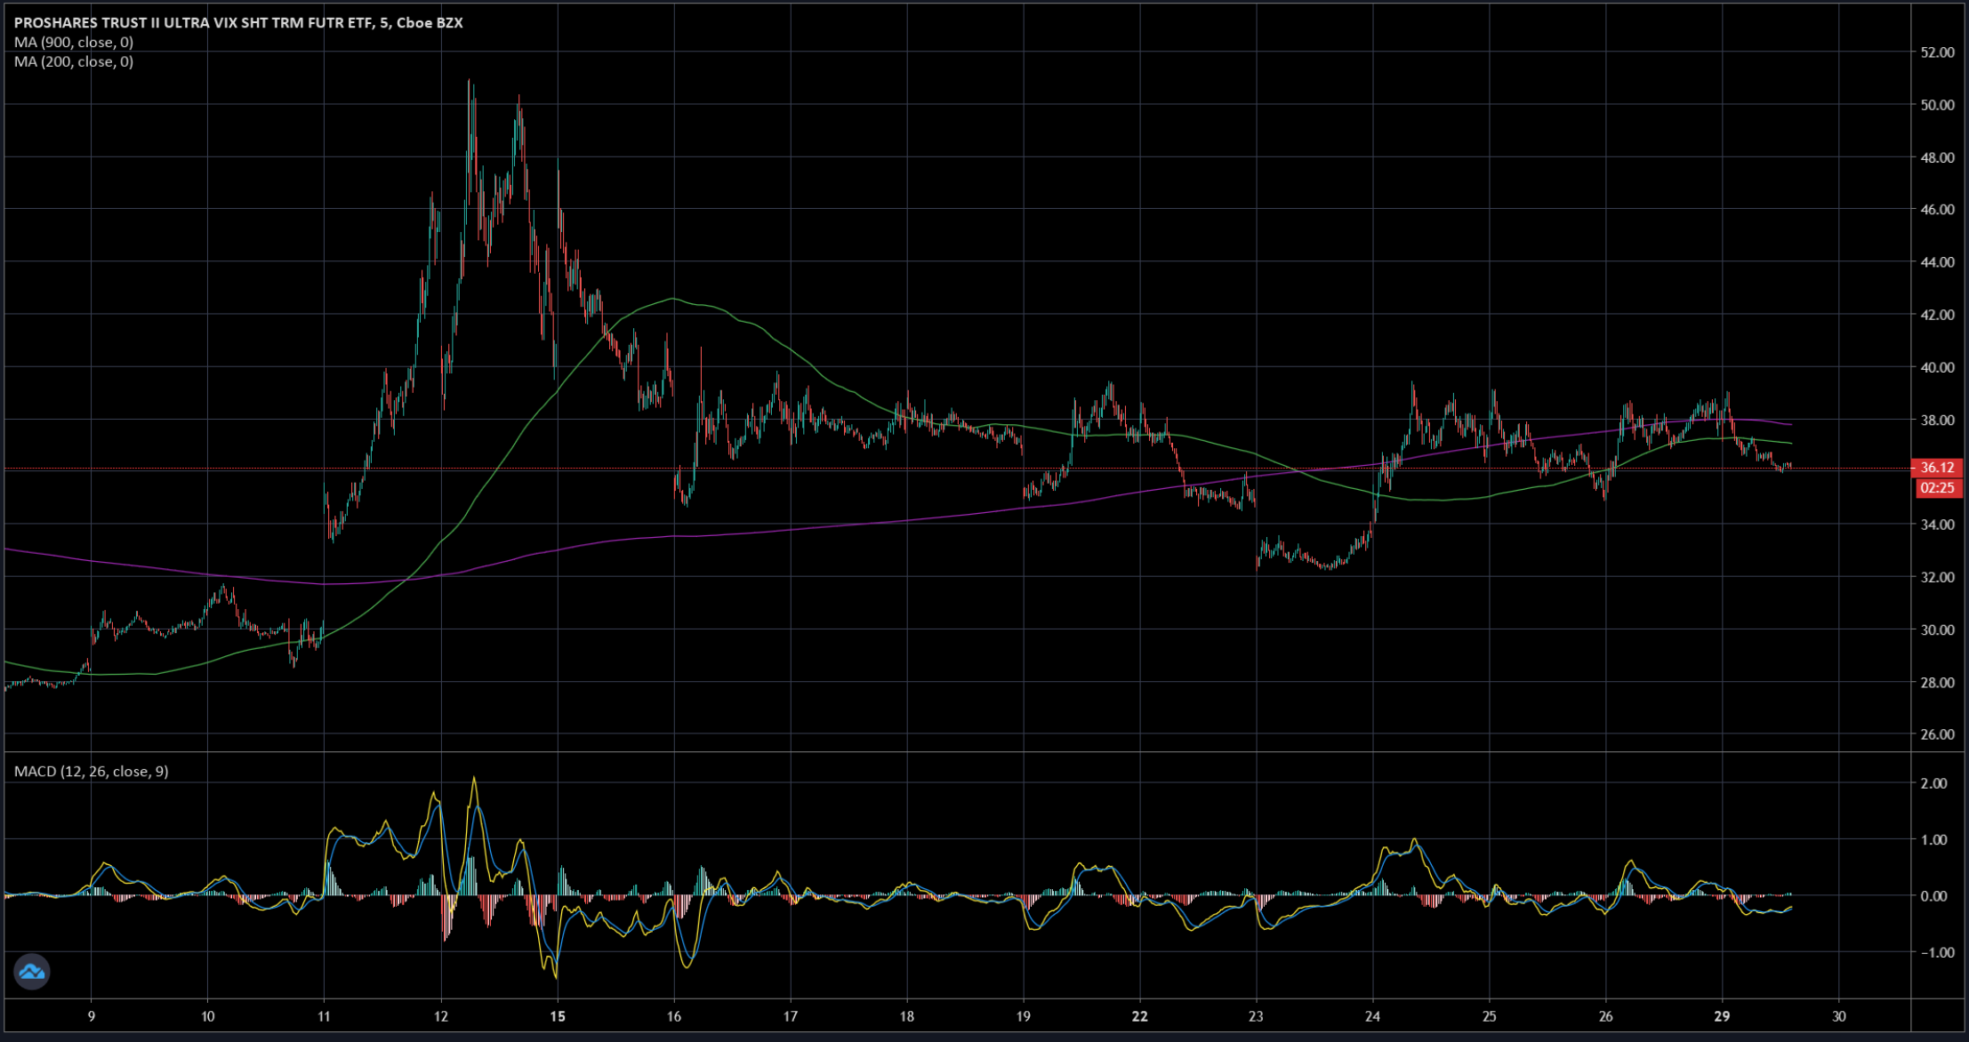Click date label 24 on time axis
Screen dimensions: 1969x1042
pos(1373,1017)
